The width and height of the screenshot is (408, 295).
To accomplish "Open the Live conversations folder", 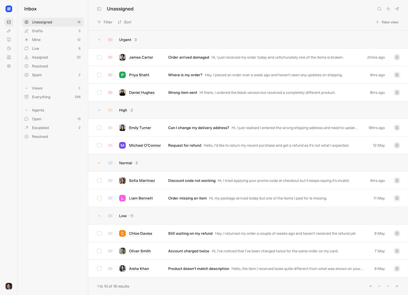I will (53, 48).
